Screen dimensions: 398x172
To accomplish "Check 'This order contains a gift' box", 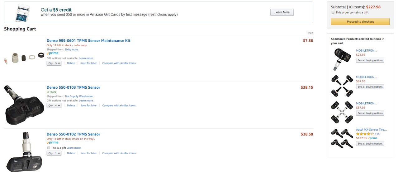I will pos(333,12).
